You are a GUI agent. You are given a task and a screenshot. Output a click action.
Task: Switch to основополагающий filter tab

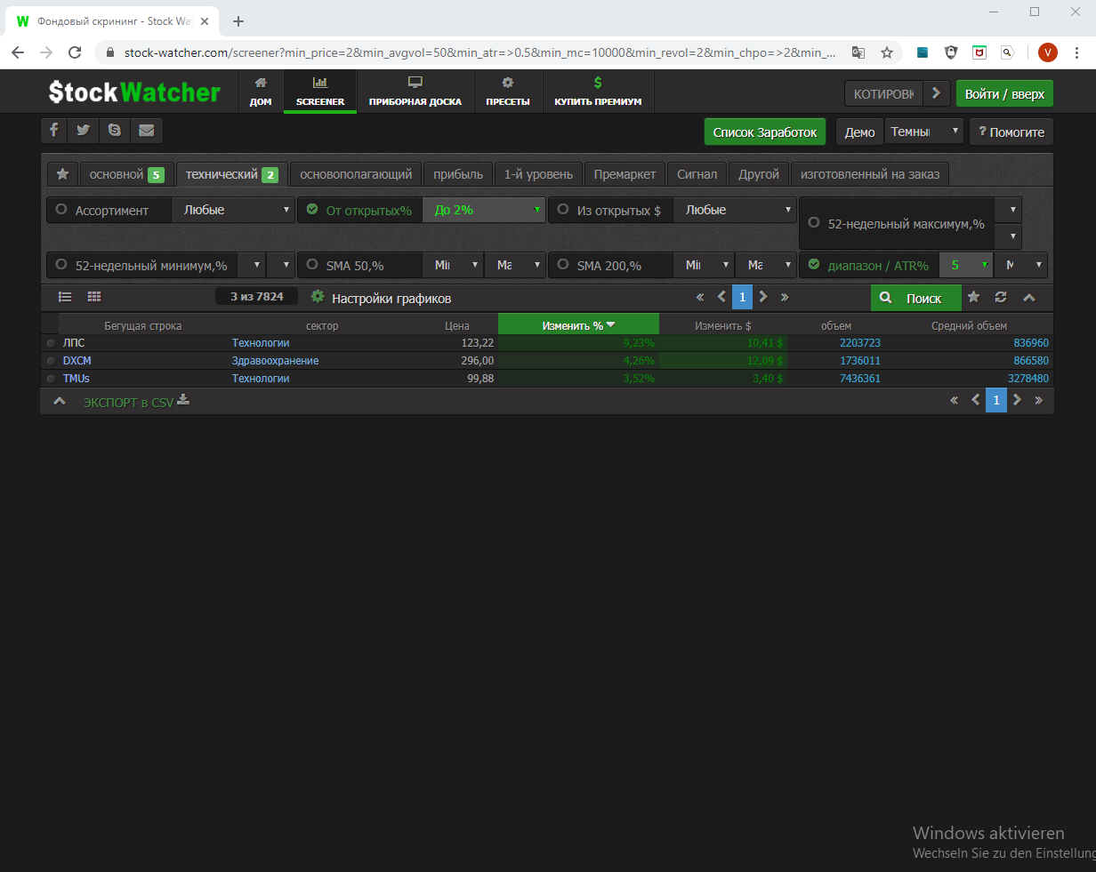356,174
